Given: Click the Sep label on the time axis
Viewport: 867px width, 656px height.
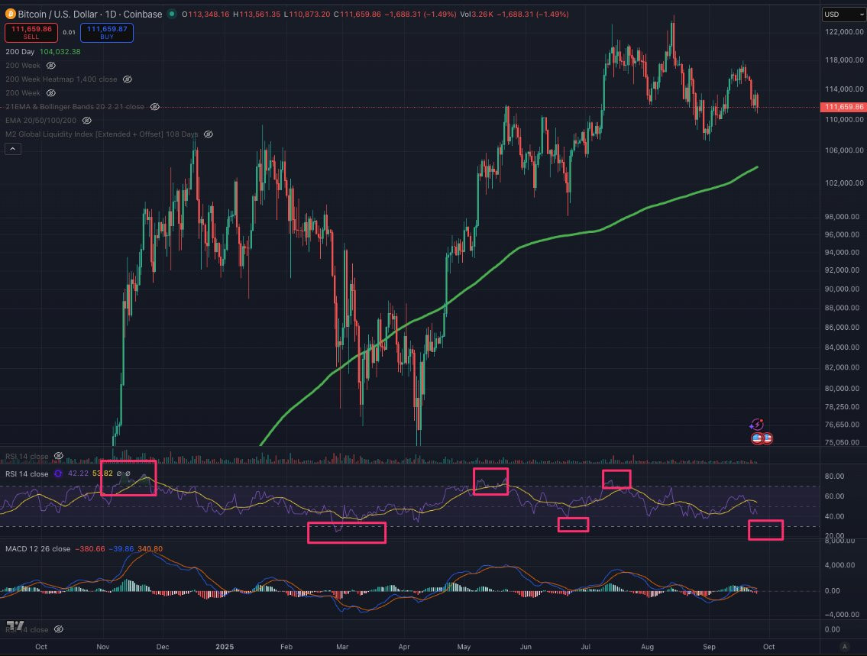Looking at the screenshot, I should pos(709,647).
